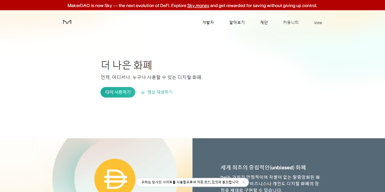Click the 다이 사용하기 button
Image resolution: width=385 pixels, height=192 pixels.
(x=118, y=92)
